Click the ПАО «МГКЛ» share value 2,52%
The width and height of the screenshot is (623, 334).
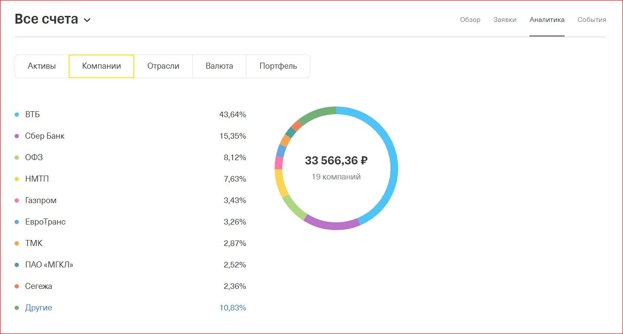point(235,265)
